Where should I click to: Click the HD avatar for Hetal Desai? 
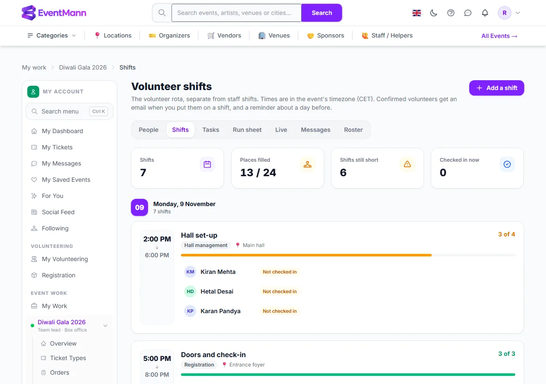pos(190,291)
